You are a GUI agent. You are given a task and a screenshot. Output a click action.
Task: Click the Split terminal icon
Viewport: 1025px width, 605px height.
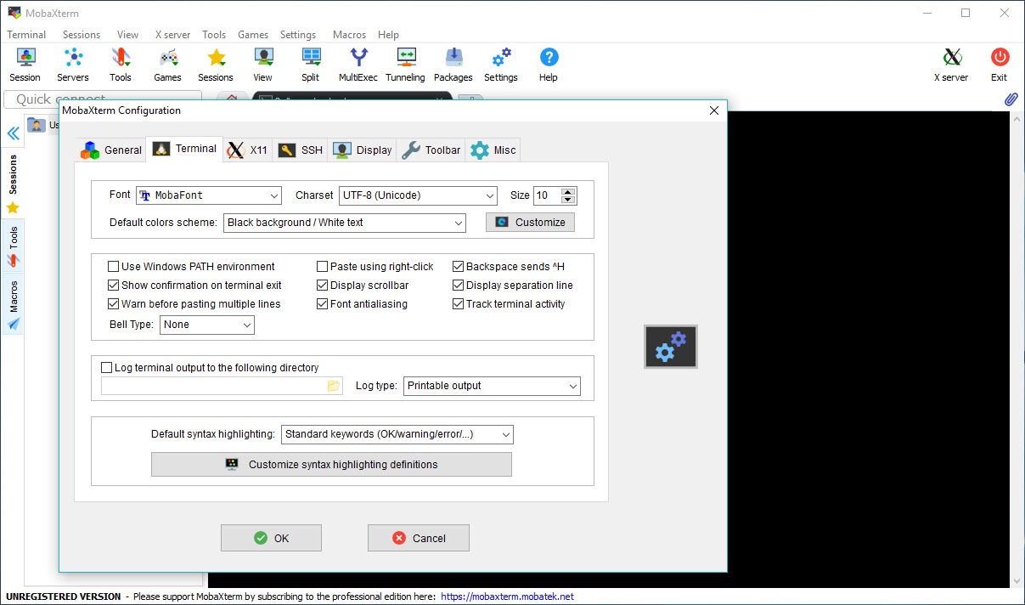[310, 64]
